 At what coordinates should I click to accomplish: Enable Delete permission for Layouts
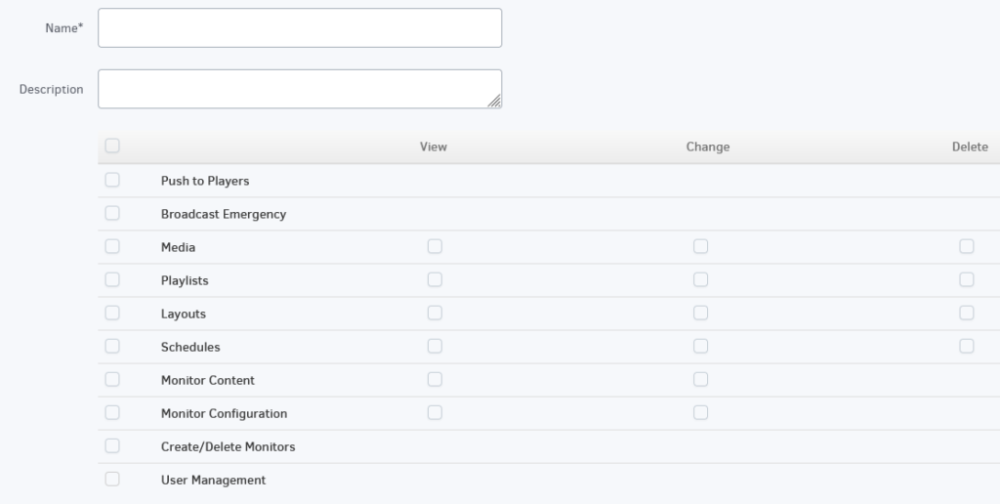967,313
